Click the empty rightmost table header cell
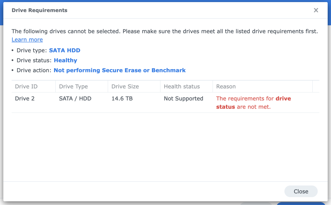Viewport: 331px width, 205px height. pos(316,87)
